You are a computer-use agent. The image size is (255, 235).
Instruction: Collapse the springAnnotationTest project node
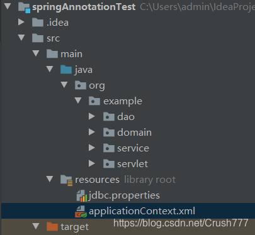tap(8, 6)
